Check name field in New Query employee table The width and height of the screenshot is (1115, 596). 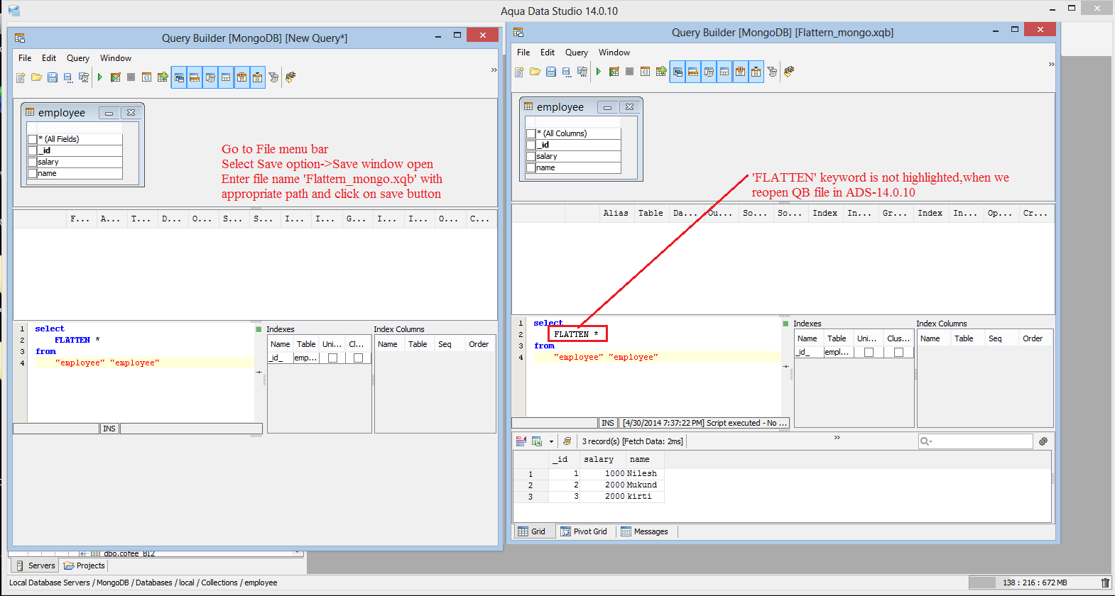(32, 173)
